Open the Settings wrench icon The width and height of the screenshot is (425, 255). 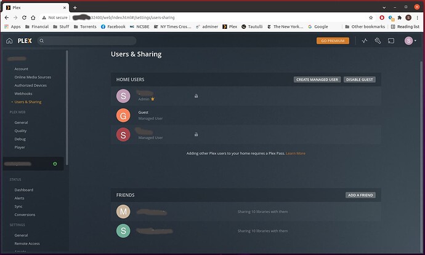pos(378,41)
